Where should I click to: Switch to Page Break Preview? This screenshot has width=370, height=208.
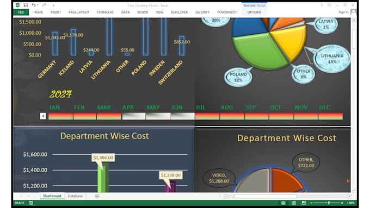304,203
